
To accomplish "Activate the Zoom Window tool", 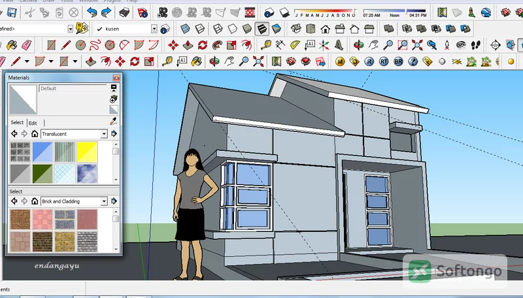I will [403, 44].
